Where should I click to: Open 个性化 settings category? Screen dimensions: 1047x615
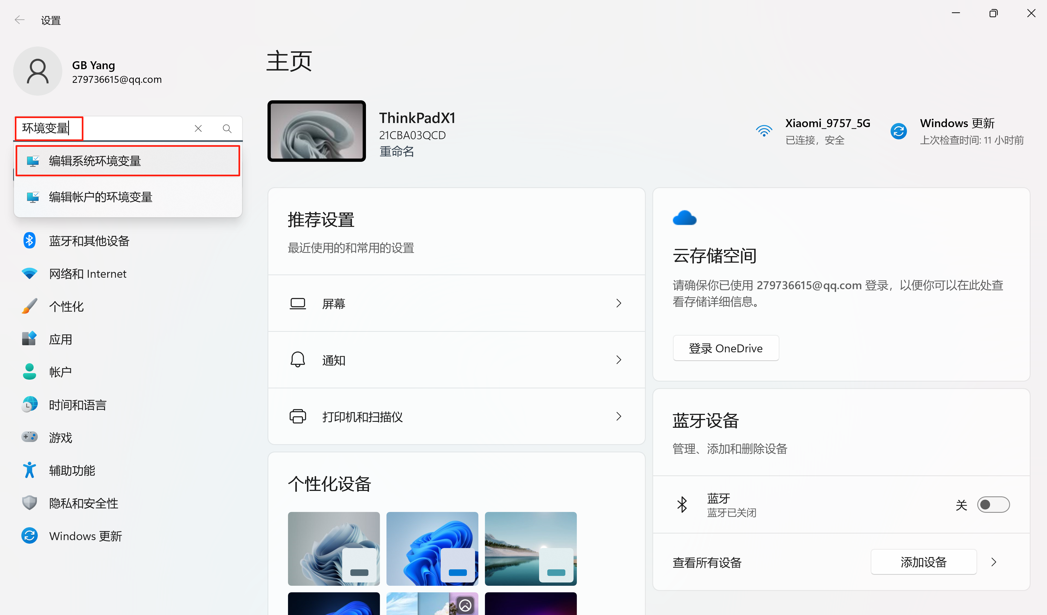[x=66, y=306]
